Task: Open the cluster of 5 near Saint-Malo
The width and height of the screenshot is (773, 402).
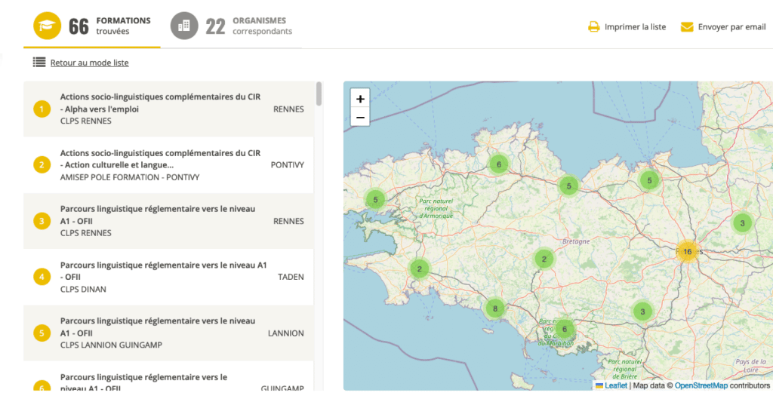Action: click(649, 180)
